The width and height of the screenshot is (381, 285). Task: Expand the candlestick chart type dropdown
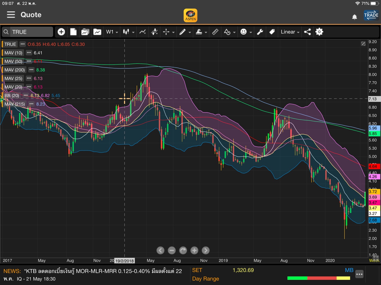click(x=129, y=32)
